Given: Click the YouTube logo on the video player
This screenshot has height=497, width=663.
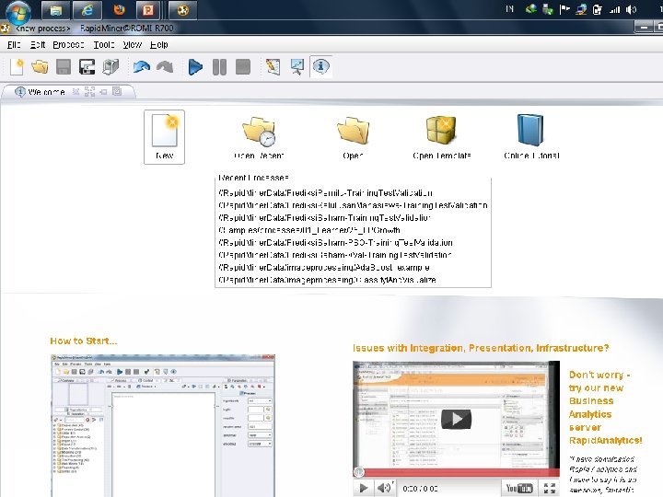Looking at the screenshot, I should coord(519,488).
